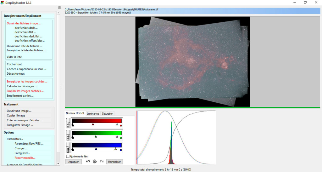Select blue channel midtone slider marker

[x=96, y=149]
